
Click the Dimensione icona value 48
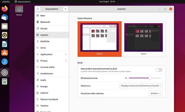pyautogui.click(x=126, y=78)
